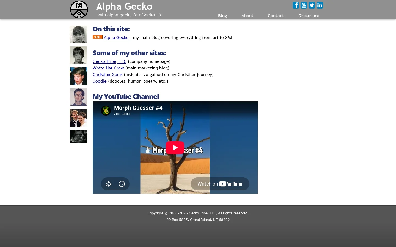
Task: Open the Facebook social icon
Action: tap(296, 5)
